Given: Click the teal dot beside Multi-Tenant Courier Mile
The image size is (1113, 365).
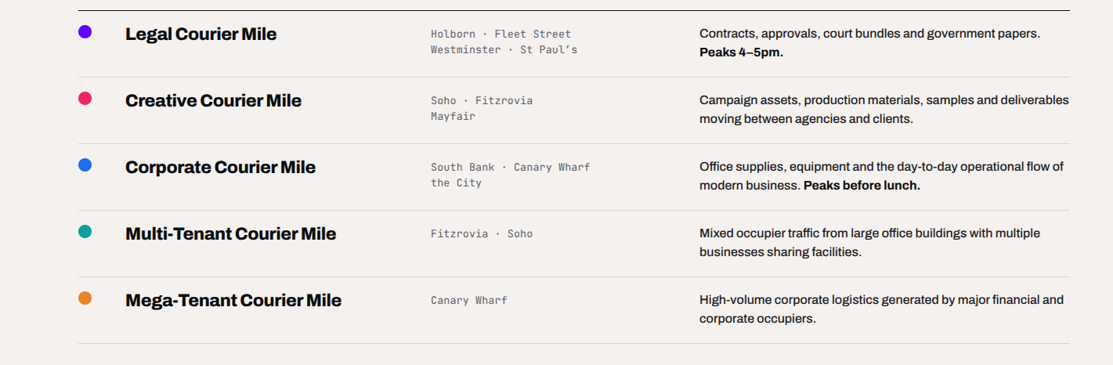Looking at the screenshot, I should click(85, 231).
